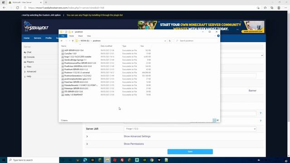Open the Home ribbon tab in File Explorer
The image size is (290, 163).
pos(72,36)
